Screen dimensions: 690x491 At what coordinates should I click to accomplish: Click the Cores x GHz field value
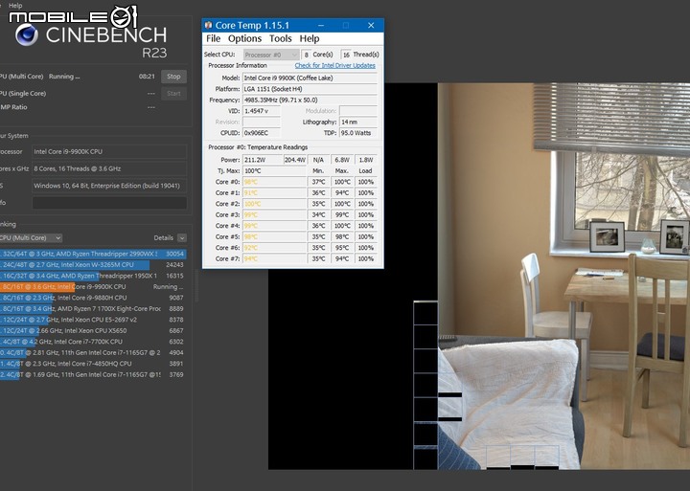pos(109,168)
